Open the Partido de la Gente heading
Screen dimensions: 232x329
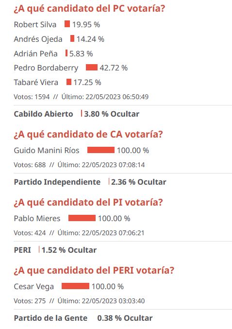pos(50,318)
